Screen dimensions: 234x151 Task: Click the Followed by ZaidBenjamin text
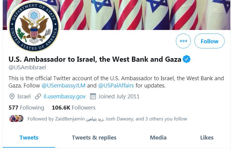(107, 119)
